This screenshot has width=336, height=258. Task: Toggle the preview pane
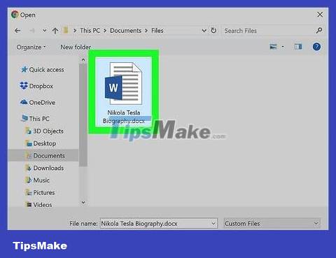pos(298,47)
